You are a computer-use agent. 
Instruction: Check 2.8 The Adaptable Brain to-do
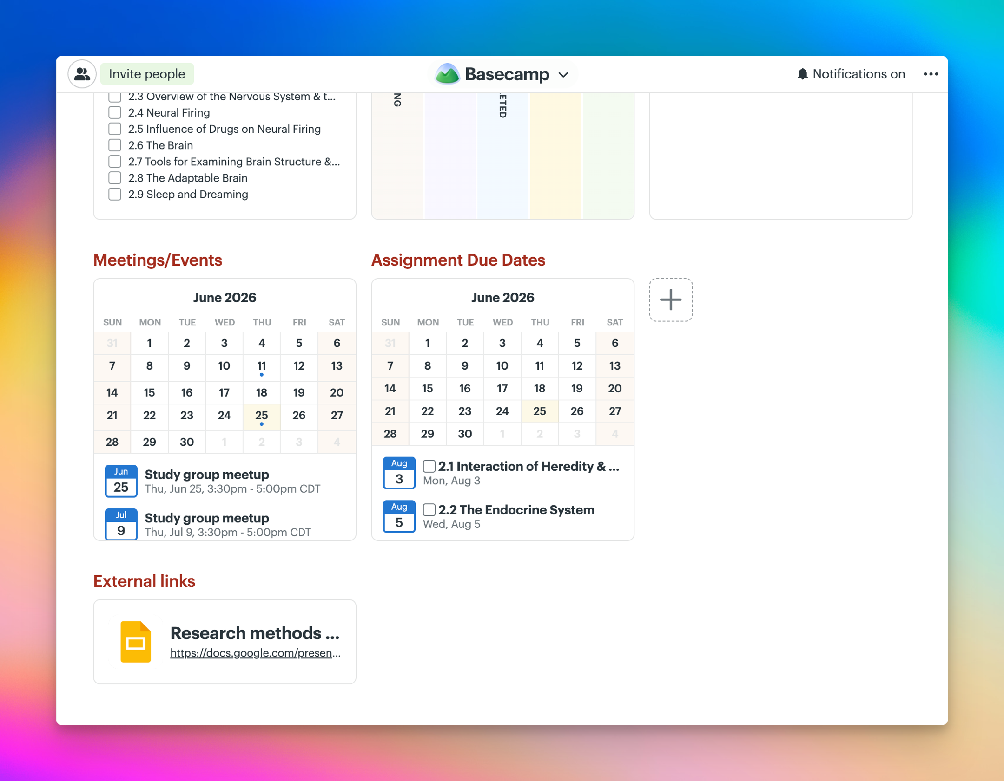pyautogui.click(x=115, y=178)
